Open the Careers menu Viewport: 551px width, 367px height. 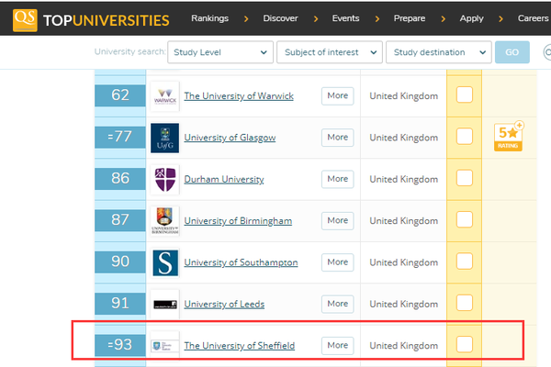tap(533, 18)
